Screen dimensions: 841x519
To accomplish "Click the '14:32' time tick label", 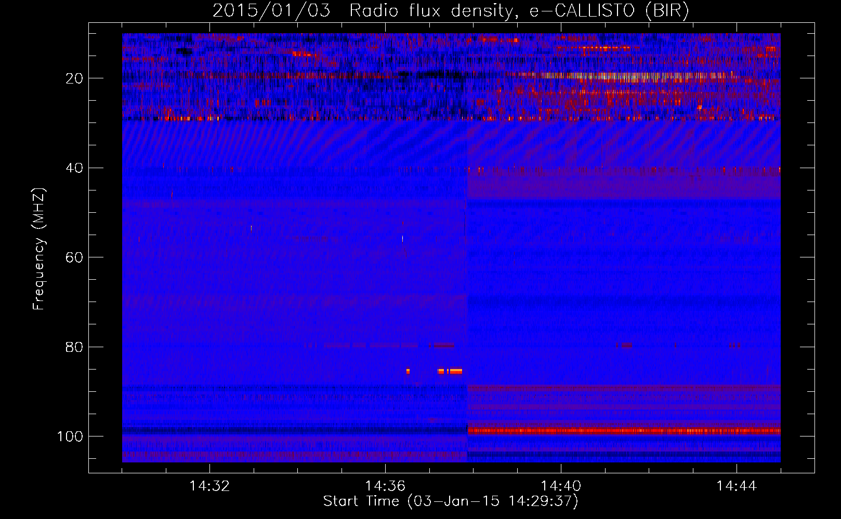I will (209, 486).
